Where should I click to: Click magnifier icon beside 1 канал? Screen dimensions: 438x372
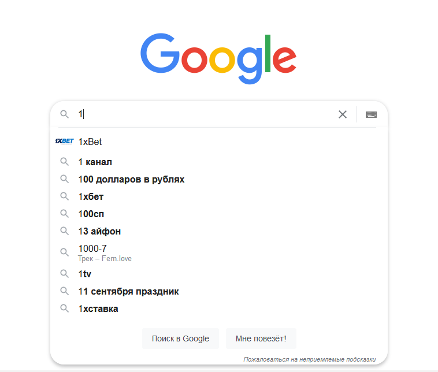click(x=65, y=162)
